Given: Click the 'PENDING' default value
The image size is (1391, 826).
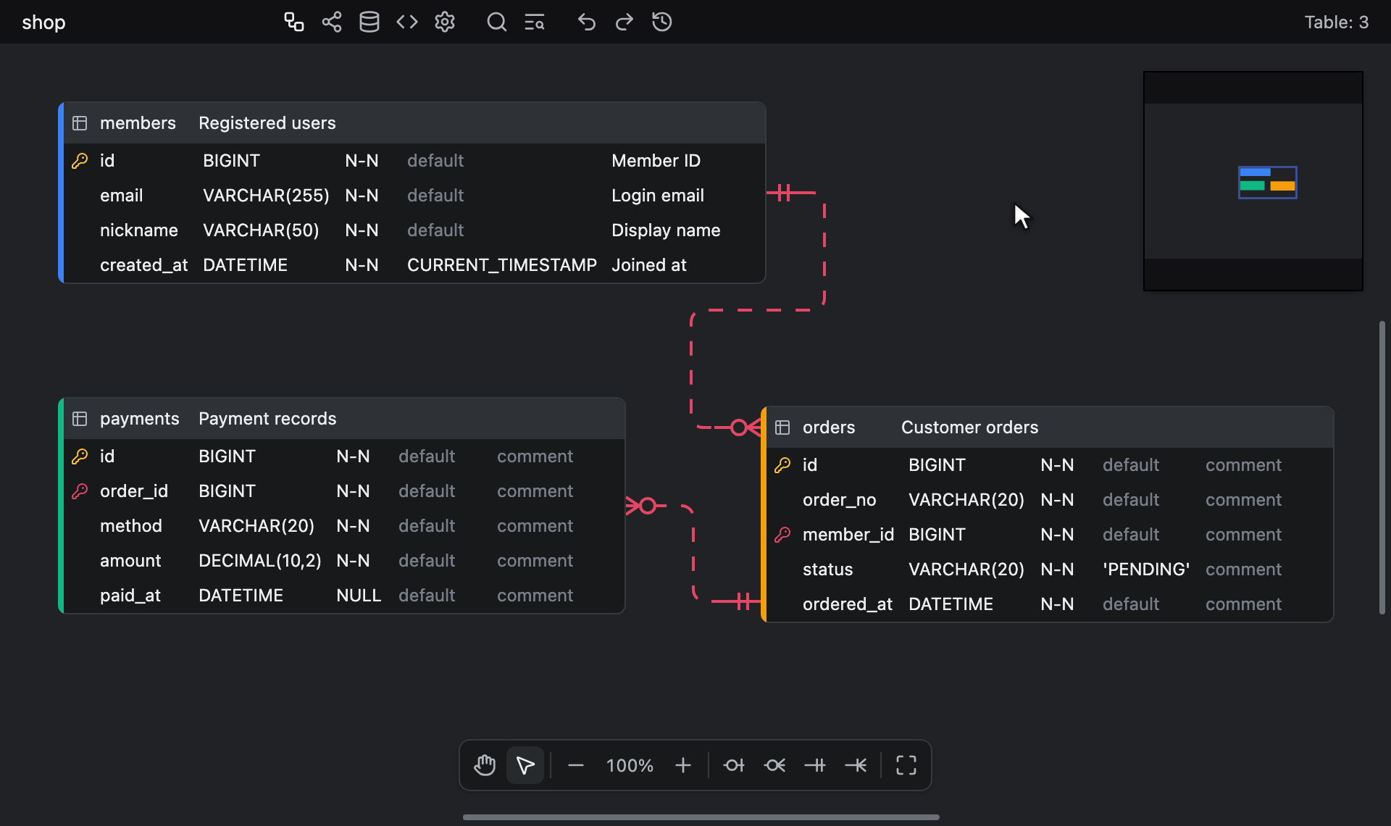Looking at the screenshot, I should pyautogui.click(x=1146, y=570).
